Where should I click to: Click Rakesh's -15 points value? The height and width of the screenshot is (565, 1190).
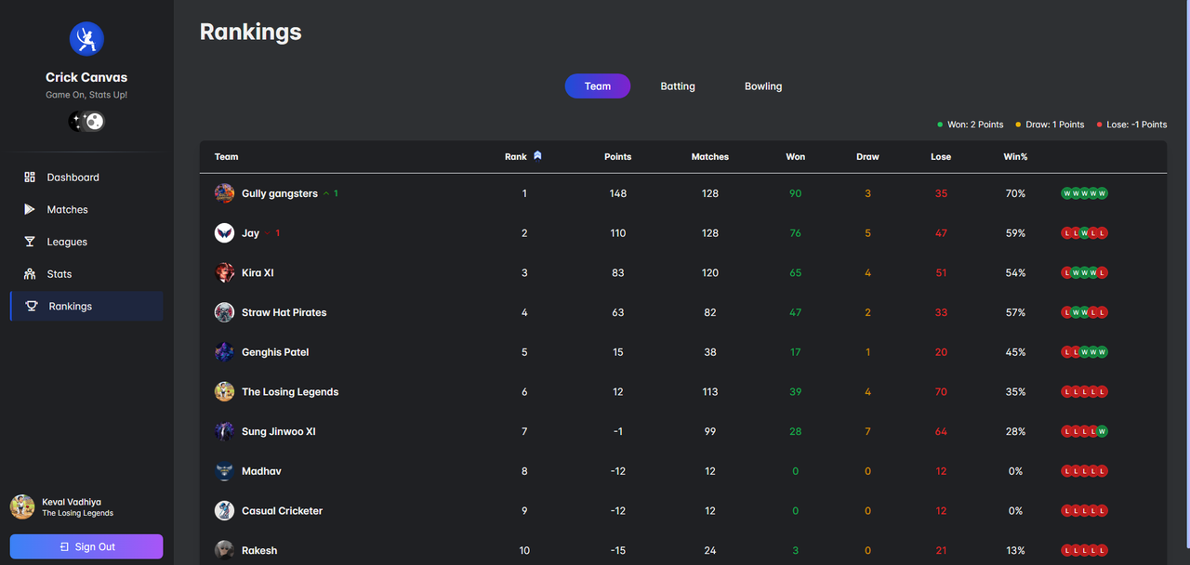click(x=618, y=551)
